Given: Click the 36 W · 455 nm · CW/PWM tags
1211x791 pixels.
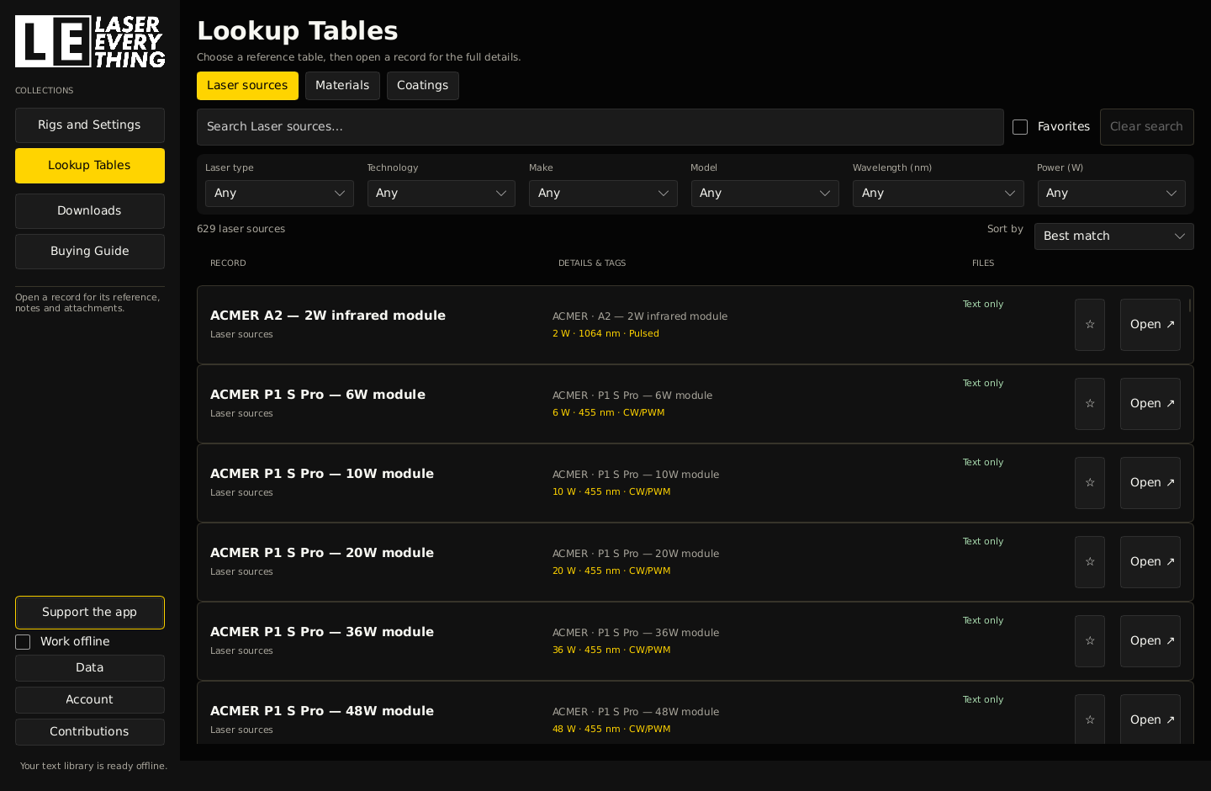Looking at the screenshot, I should pyautogui.click(x=611, y=650).
